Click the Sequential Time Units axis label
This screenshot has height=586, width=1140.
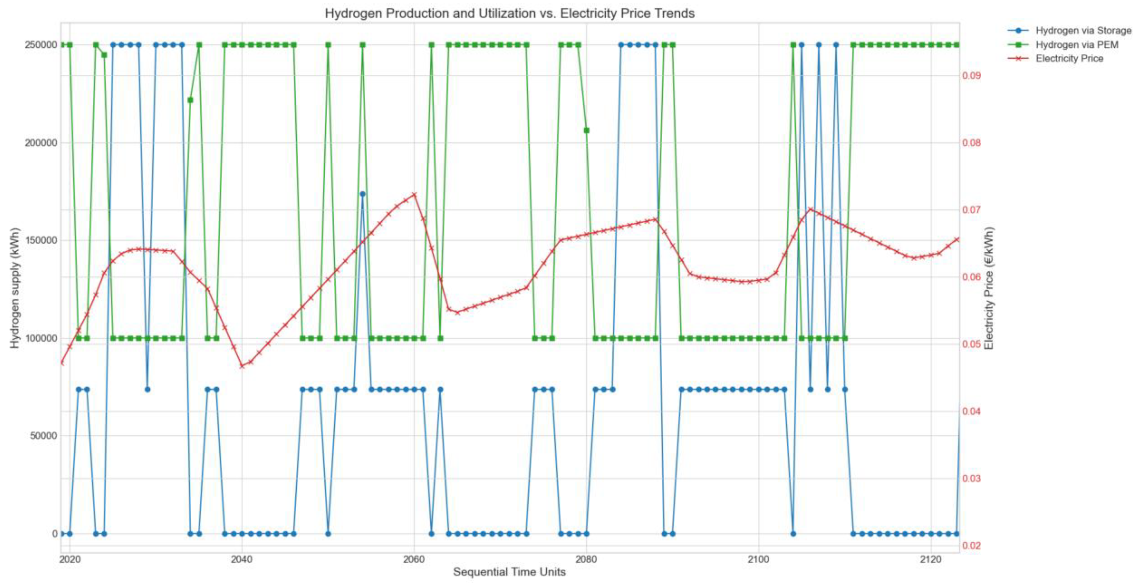[509, 572]
